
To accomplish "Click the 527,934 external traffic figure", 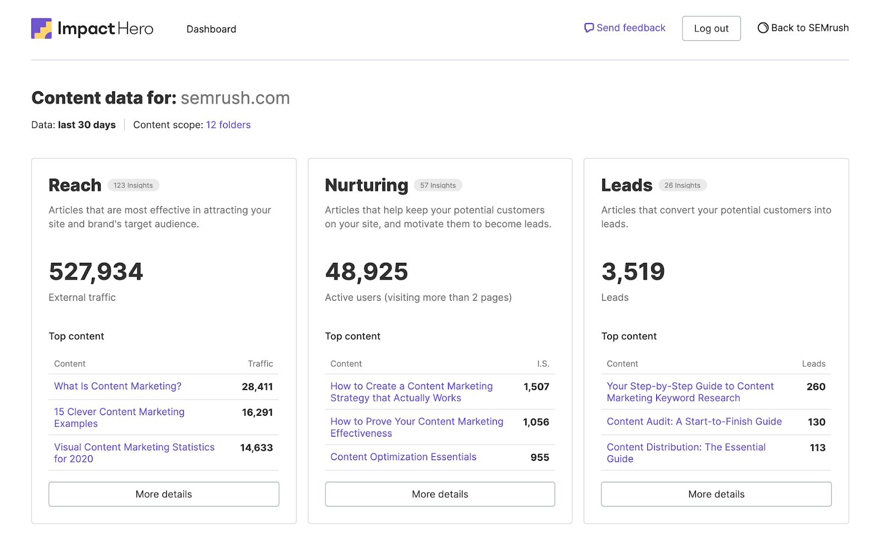I will (x=96, y=272).
